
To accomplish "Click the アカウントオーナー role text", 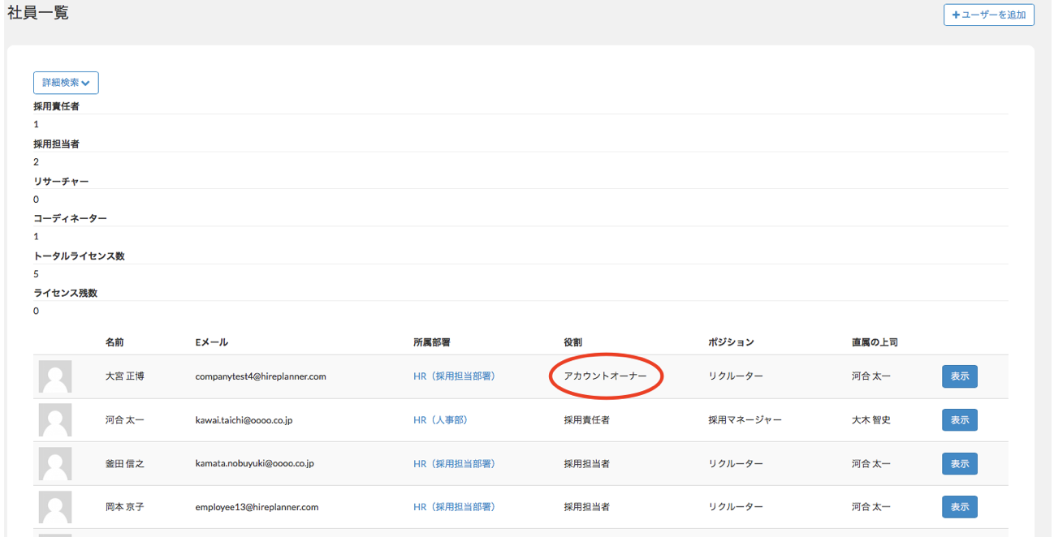I will 605,376.
